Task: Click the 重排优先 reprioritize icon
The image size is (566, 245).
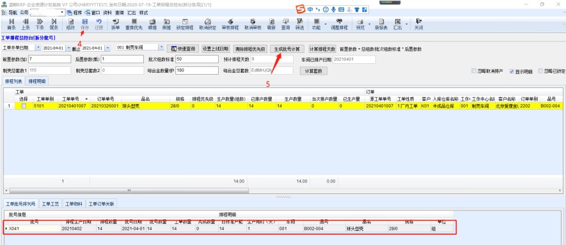Action: [x=134, y=24]
